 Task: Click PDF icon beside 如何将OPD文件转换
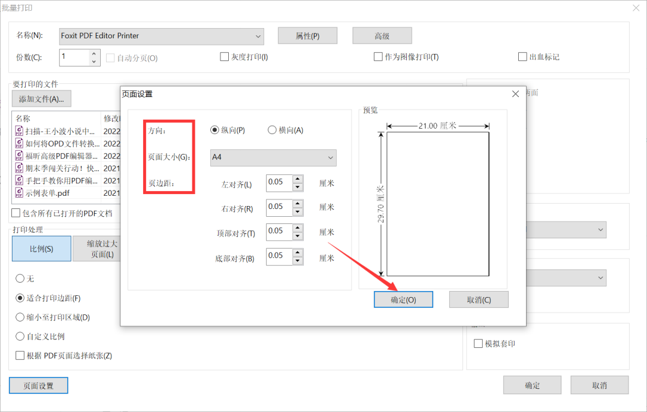click(19, 144)
